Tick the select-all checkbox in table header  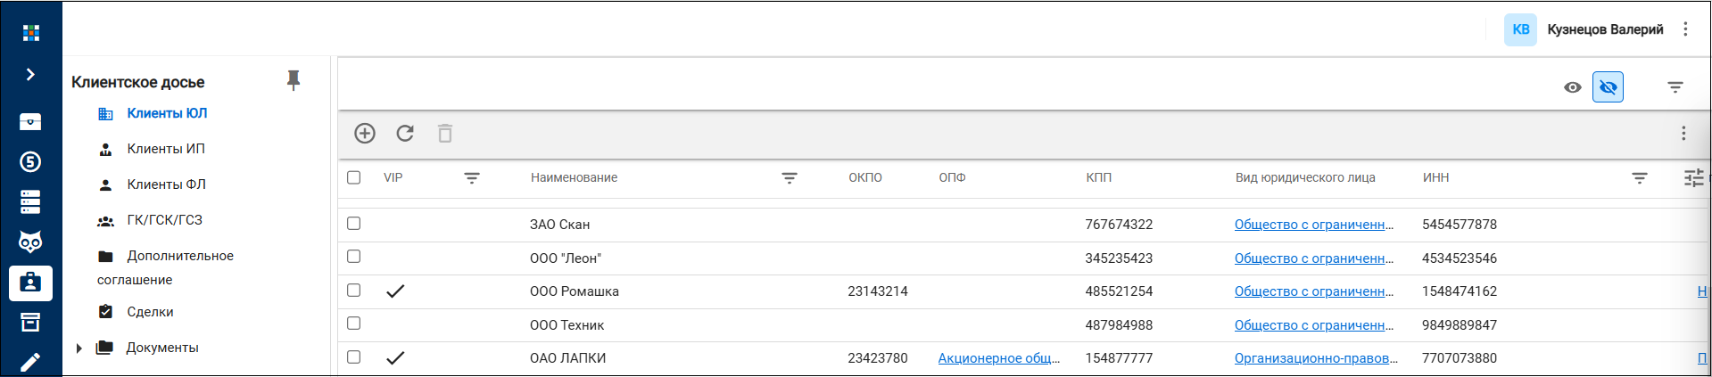tap(354, 177)
